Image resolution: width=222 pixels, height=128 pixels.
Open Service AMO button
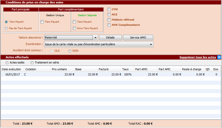click(138, 38)
